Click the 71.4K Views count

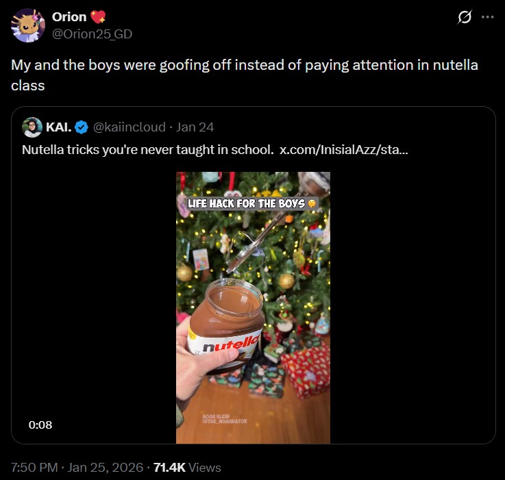click(x=188, y=468)
